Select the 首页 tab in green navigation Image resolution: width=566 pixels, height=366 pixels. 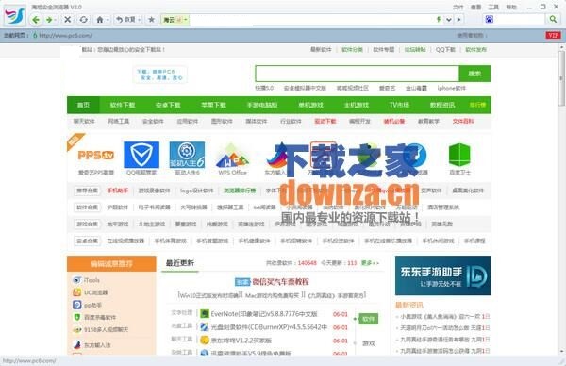[x=83, y=105]
